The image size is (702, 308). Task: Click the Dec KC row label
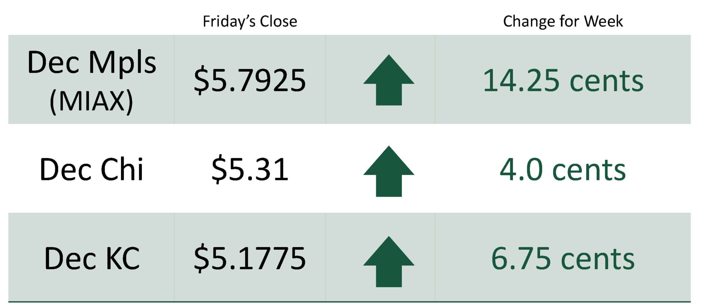click(x=91, y=259)
